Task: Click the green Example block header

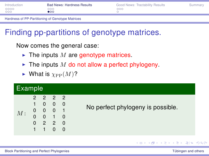Action: (x=104, y=89)
